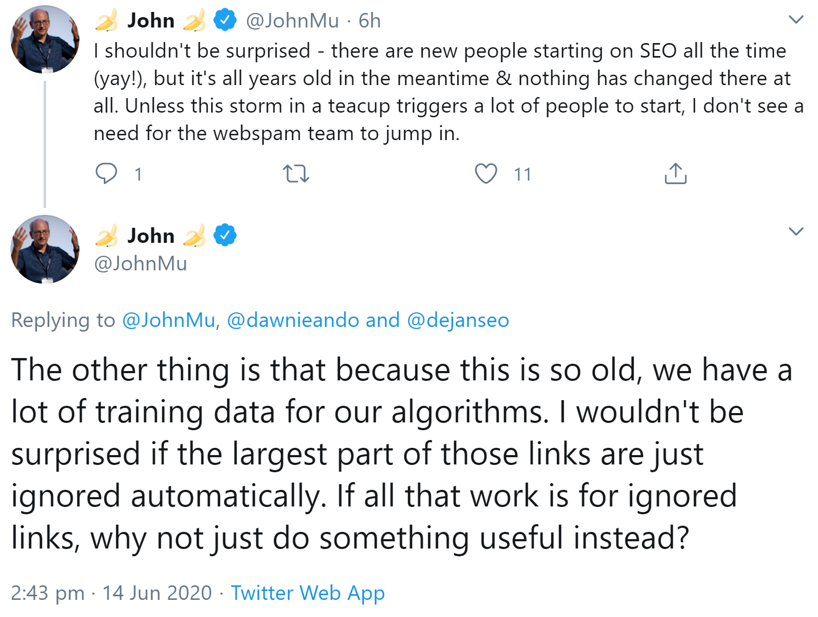818x617 pixels.
Task: Open John's avatar on the first tweet
Action: (x=45, y=39)
